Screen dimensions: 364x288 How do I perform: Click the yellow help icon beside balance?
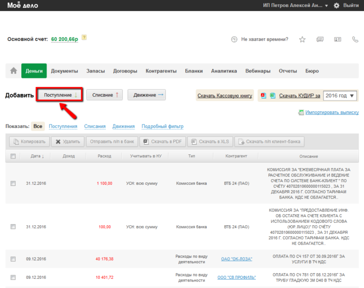pyautogui.click(x=84, y=37)
